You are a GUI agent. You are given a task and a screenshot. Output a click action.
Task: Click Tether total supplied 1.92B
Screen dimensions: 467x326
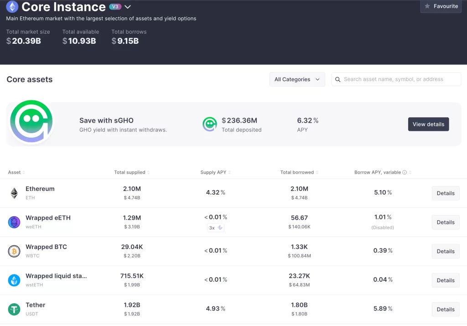(x=132, y=305)
